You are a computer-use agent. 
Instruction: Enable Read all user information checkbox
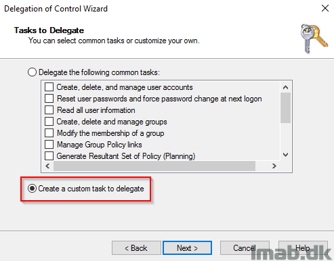coord(49,110)
